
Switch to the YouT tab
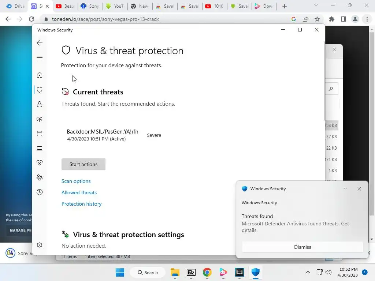[115, 6]
